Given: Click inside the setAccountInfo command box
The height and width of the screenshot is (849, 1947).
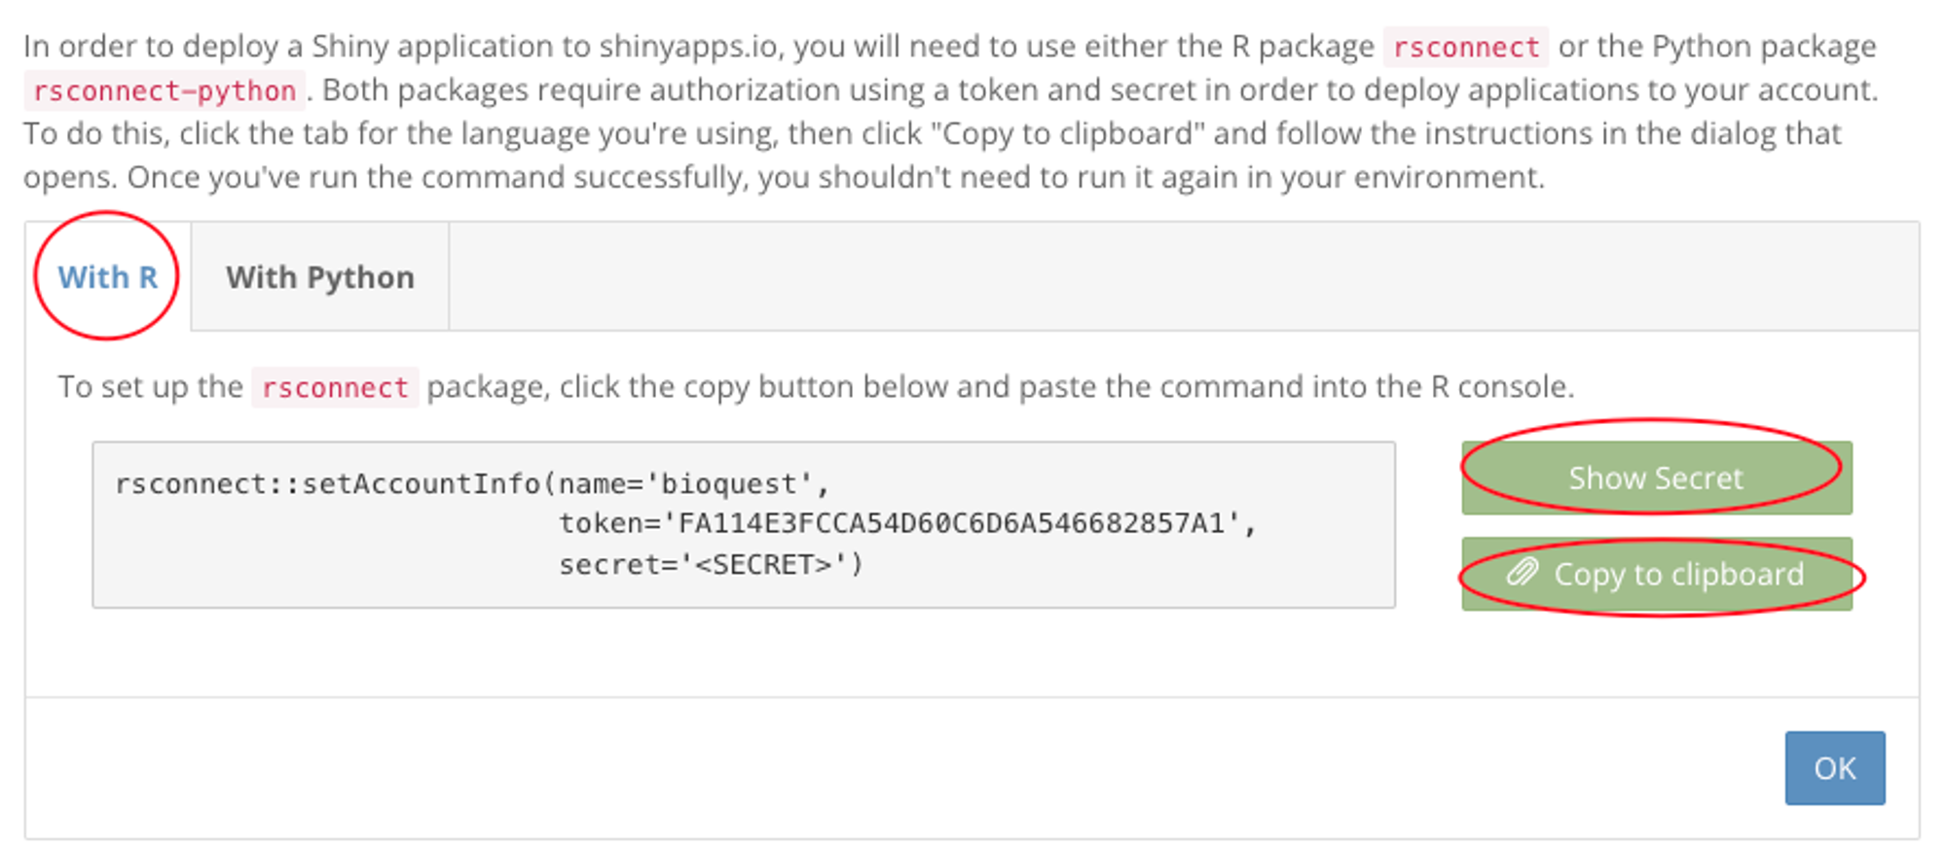Looking at the screenshot, I should tap(744, 525).
